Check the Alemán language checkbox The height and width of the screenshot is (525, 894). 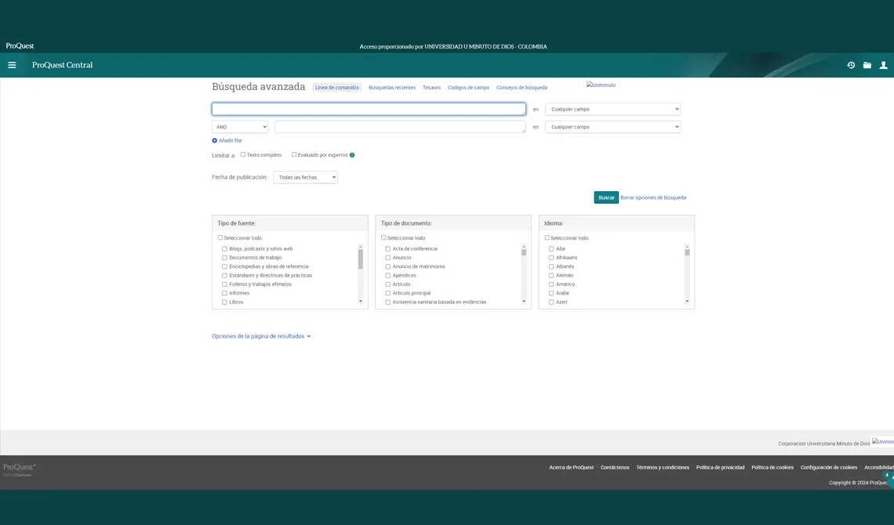click(551, 276)
